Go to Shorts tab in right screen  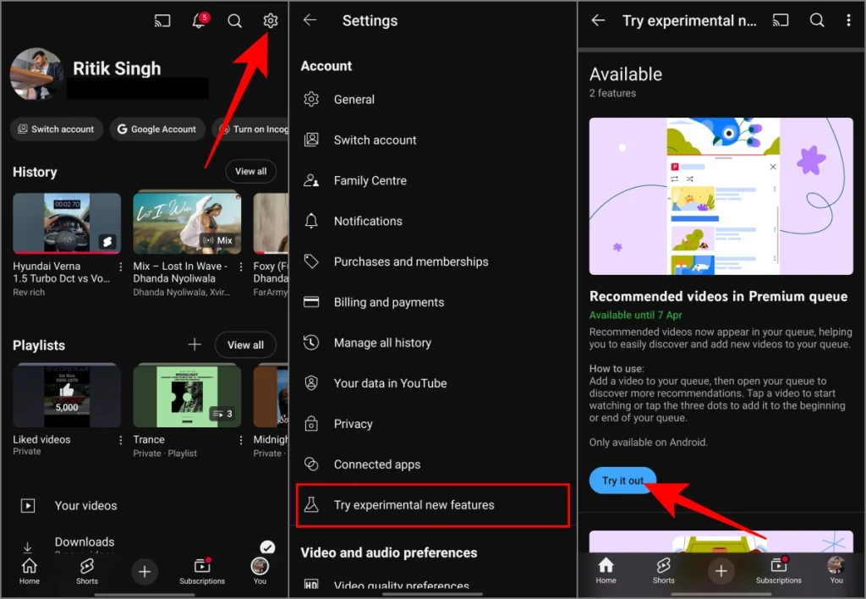pyautogui.click(x=663, y=571)
